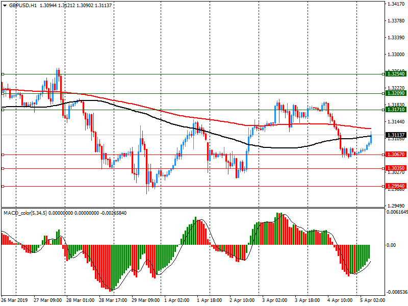Viewport: 408px width, 306px height.
Task: Click the green 1.32090 price label
Action: (x=395, y=93)
